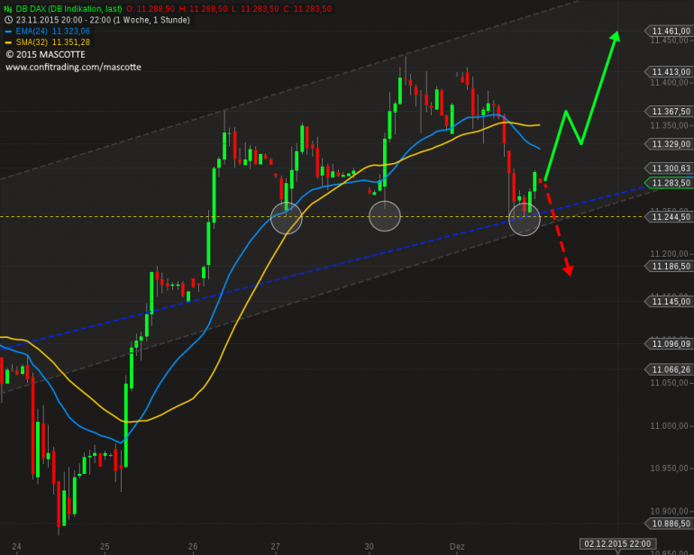Image resolution: width=694 pixels, height=555 pixels.
Task: Click the 02.12.2015 22:00 time axis marker
Action: point(618,544)
